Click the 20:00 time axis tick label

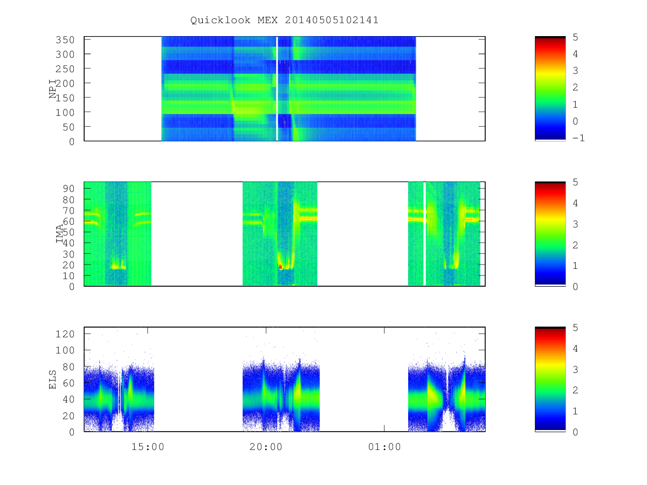coord(266,447)
